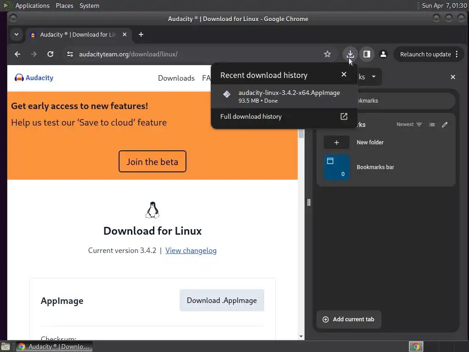Open the Places menu
Viewport: 469px width, 352px height.
[64, 5]
